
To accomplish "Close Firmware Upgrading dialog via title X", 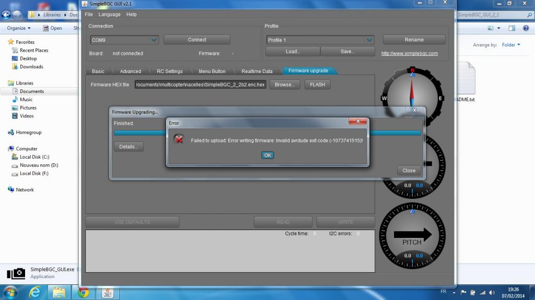I will pyautogui.click(x=414, y=110).
